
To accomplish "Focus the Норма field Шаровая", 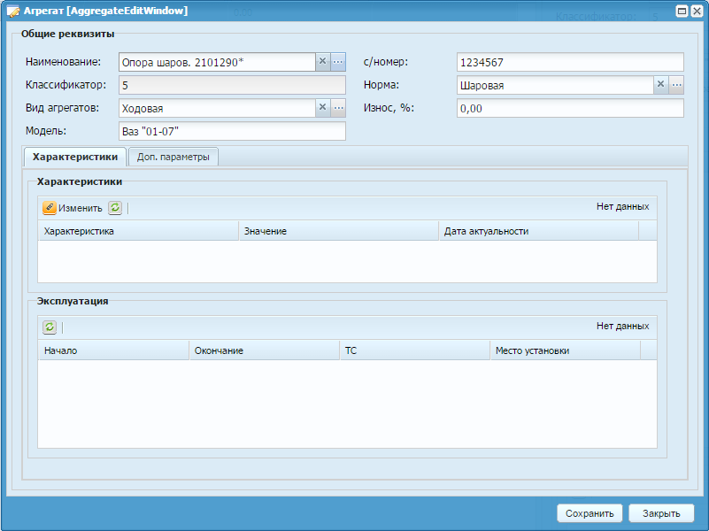I will click(555, 85).
